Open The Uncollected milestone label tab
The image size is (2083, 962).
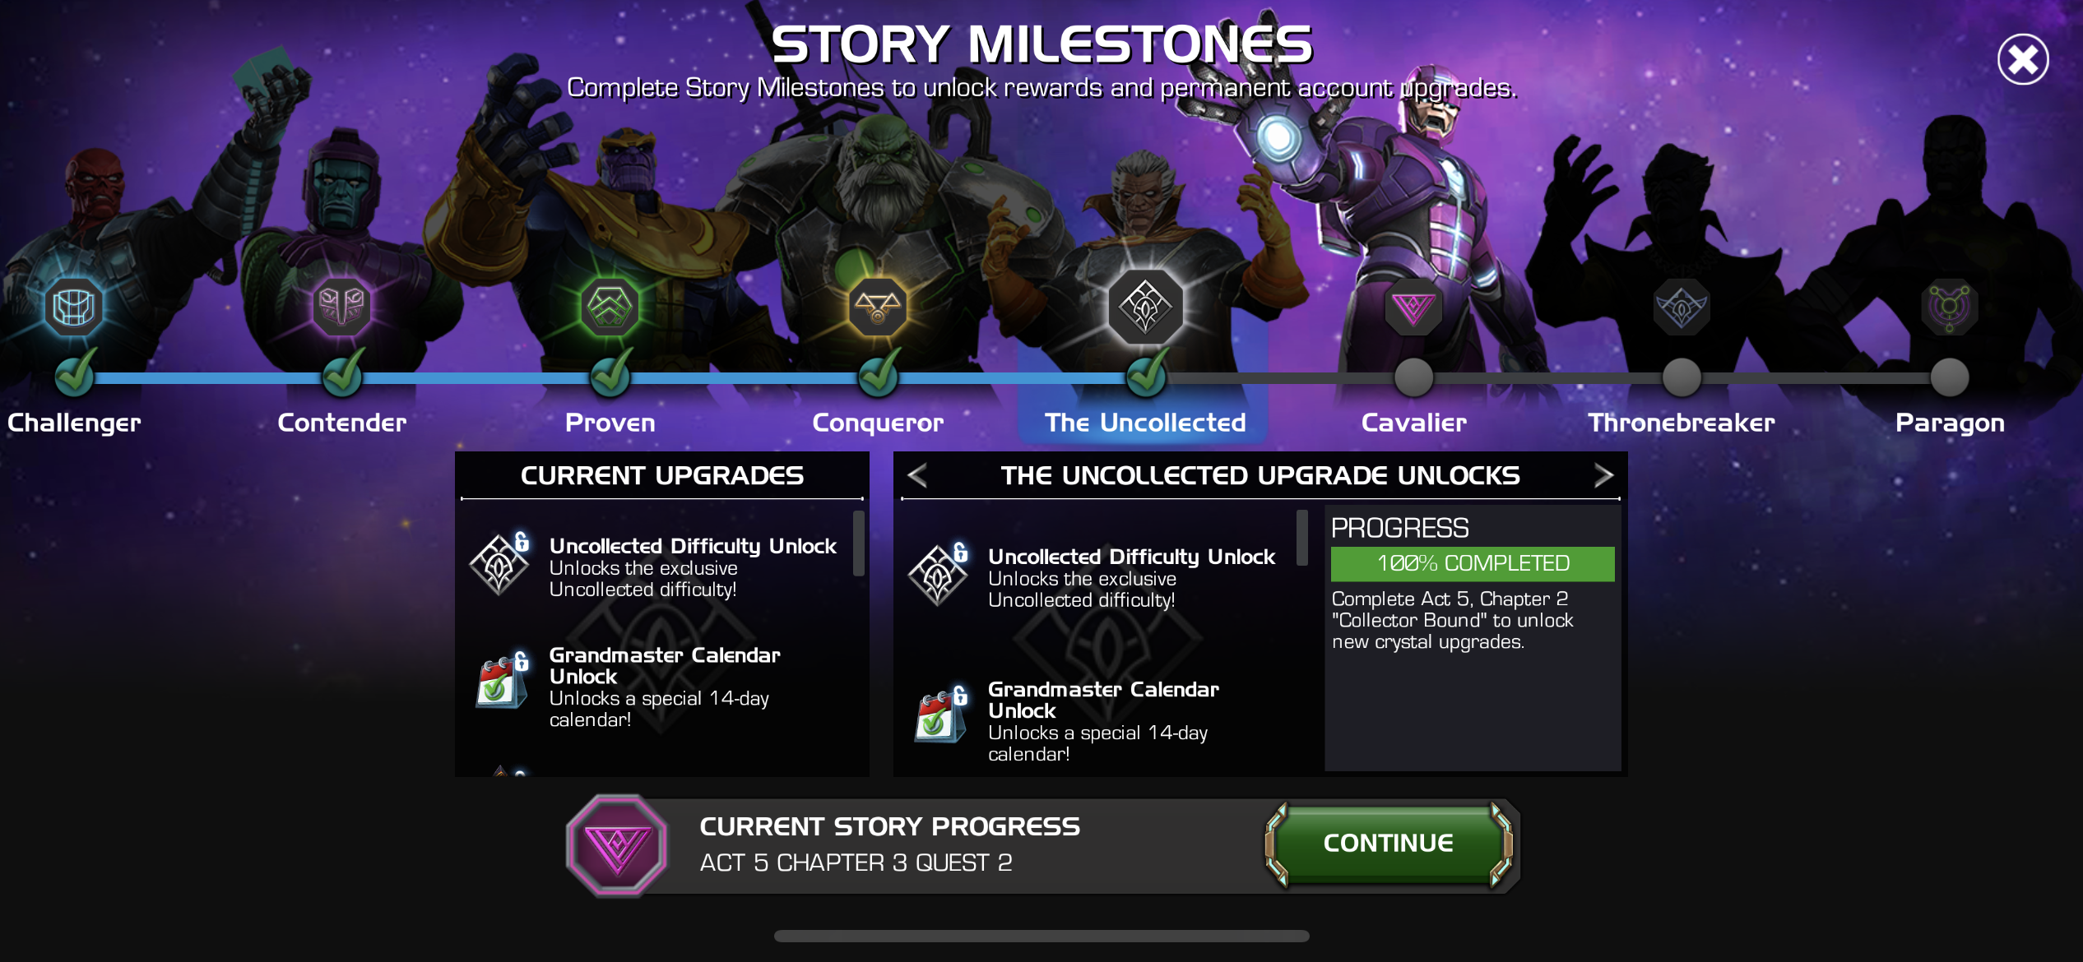click(1145, 423)
